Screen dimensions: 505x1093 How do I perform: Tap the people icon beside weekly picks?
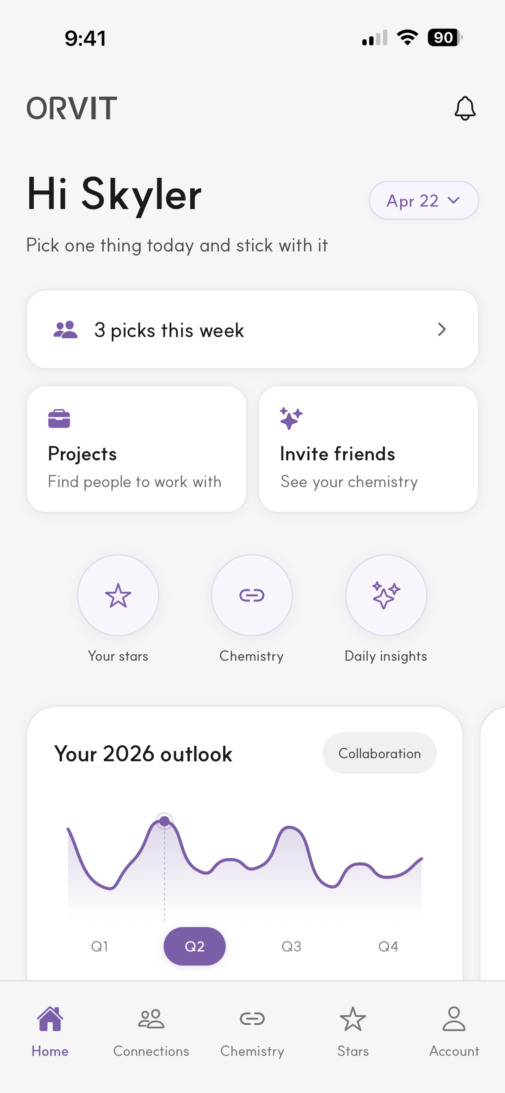tap(65, 330)
